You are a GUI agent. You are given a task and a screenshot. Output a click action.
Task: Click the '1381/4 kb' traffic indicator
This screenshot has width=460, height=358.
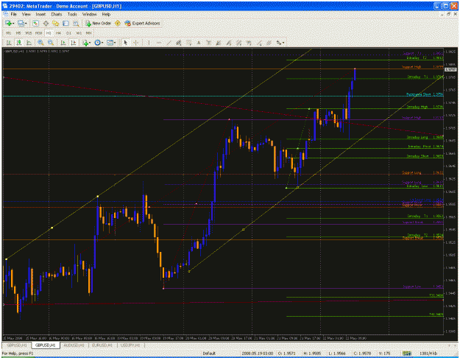(428, 354)
